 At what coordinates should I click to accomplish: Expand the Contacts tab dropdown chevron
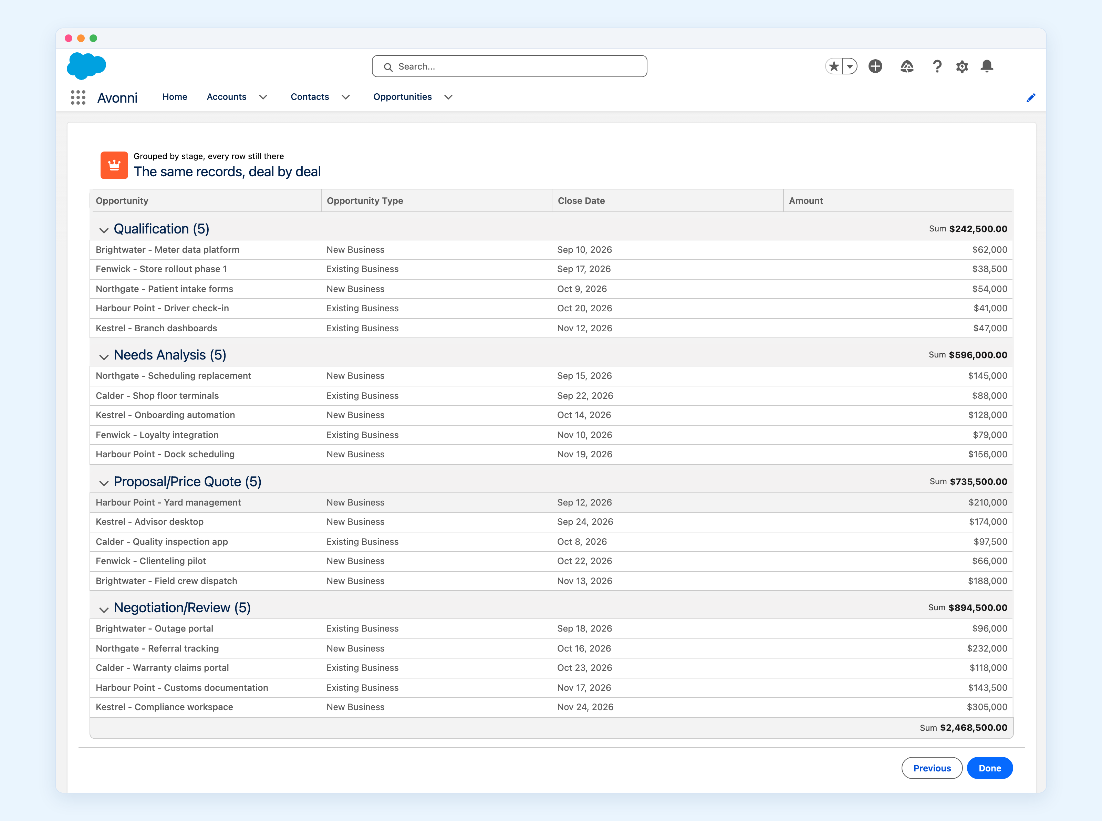[x=346, y=97]
